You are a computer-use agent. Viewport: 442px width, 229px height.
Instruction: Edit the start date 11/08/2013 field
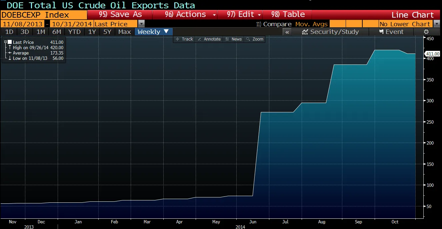click(22, 24)
